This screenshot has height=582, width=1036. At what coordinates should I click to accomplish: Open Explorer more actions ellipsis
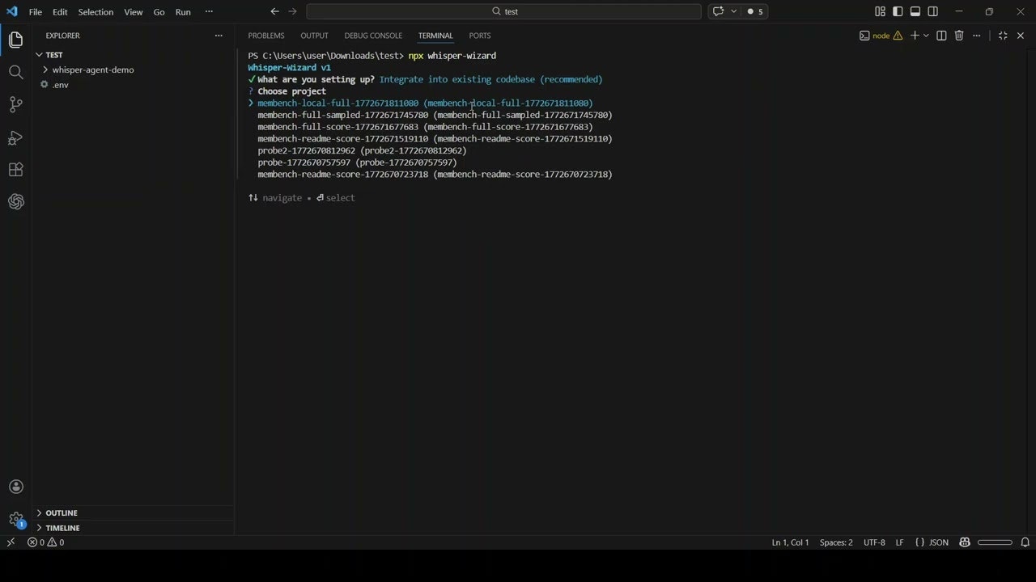tap(218, 36)
